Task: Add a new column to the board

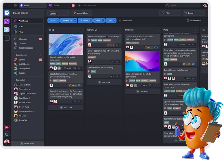Action: (125, 21)
